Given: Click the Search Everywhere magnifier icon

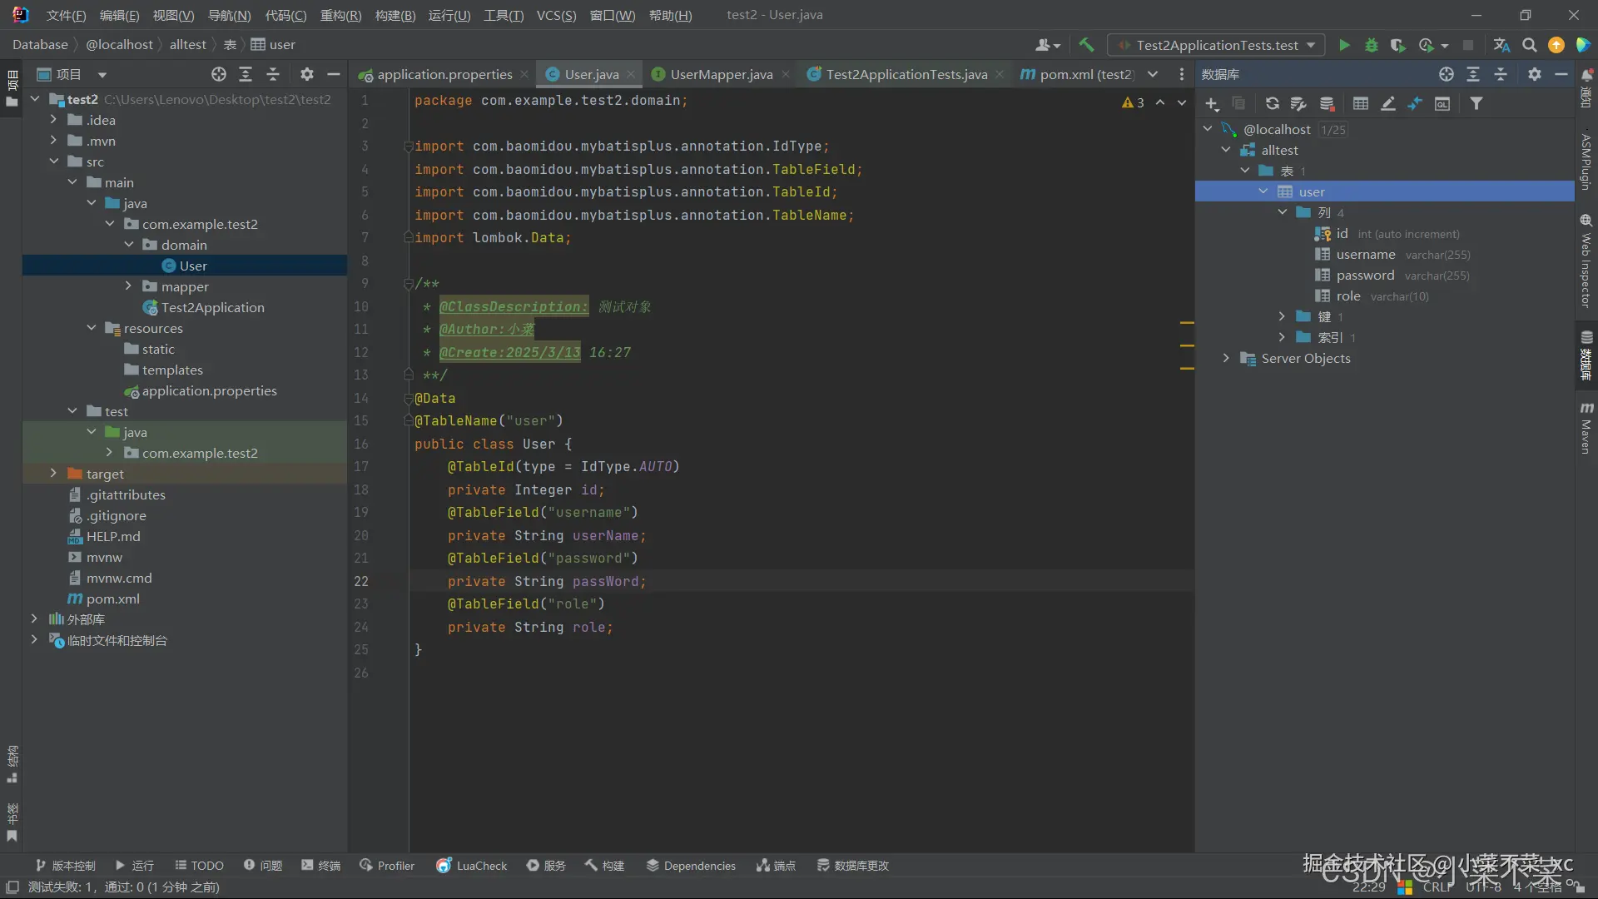Looking at the screenshot, I should tap(1529, 45).
